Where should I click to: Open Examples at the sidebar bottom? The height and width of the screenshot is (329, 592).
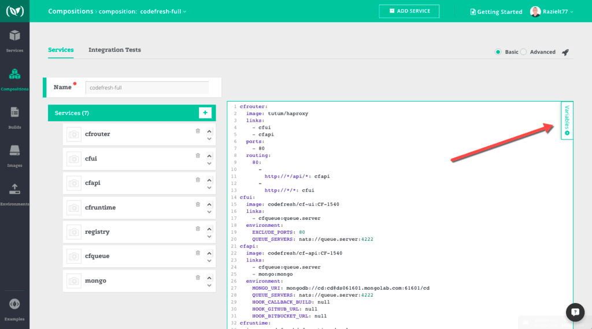(x=14, y=308)
